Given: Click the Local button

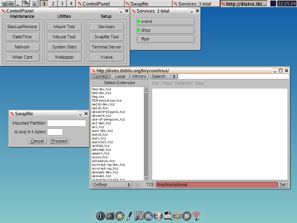Looking at the screenshot, I should (x=120, y=76).
